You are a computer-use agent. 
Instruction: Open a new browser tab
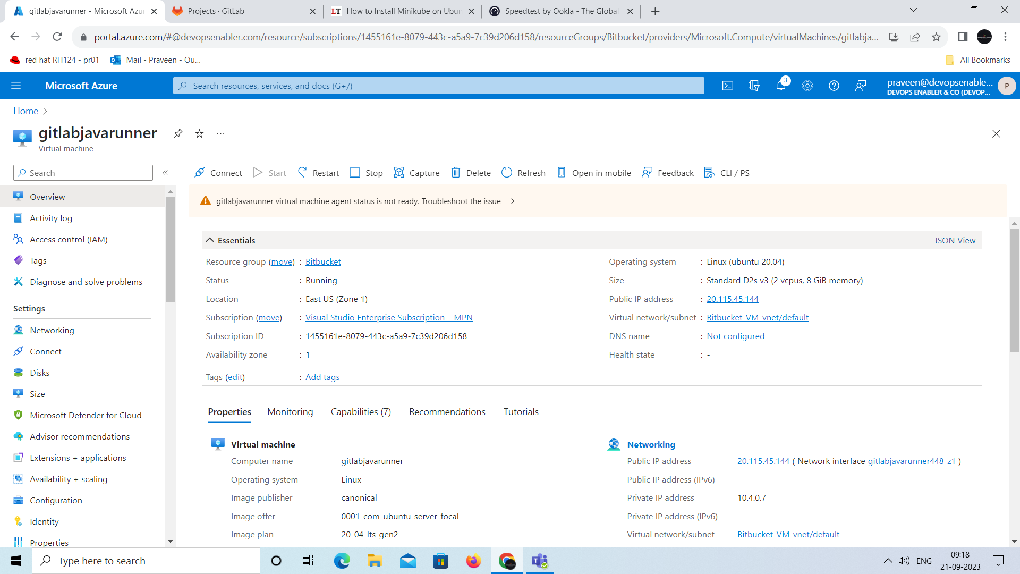coord(655,11)
